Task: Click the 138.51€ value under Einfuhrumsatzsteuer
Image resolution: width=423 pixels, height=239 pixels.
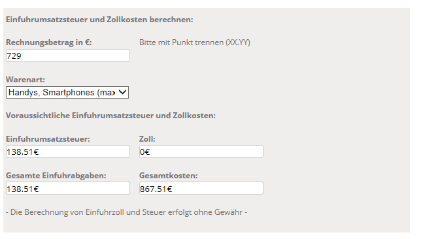Action: tap(23, 152)
